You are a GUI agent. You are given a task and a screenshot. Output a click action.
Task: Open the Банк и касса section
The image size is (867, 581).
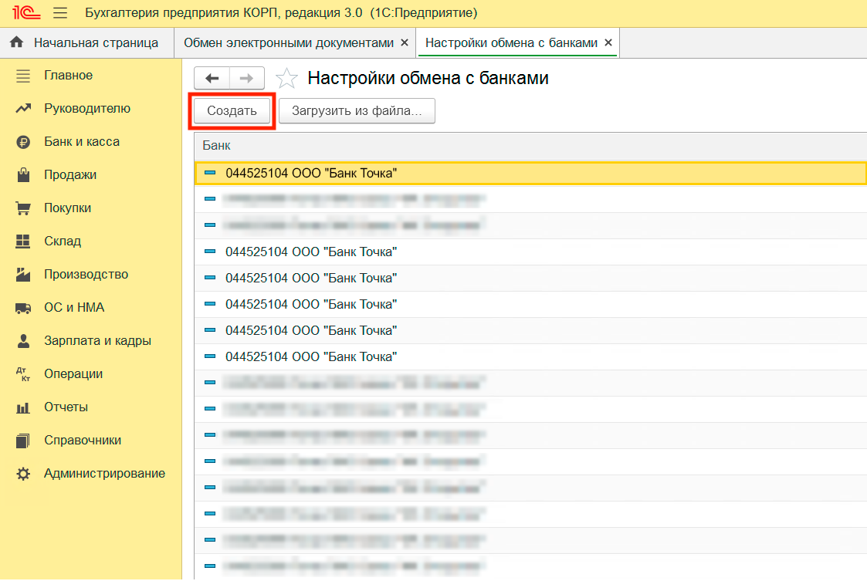81,142
